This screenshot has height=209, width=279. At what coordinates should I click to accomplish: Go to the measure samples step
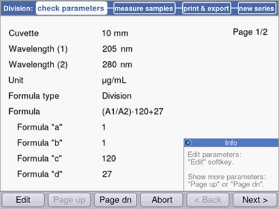(144, 8)
